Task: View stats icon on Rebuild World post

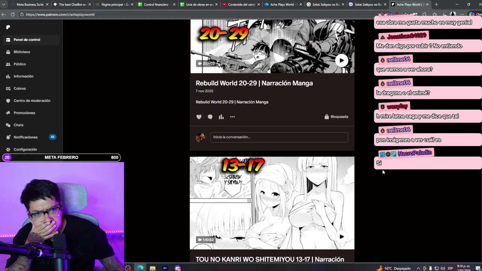Action: 221,117
